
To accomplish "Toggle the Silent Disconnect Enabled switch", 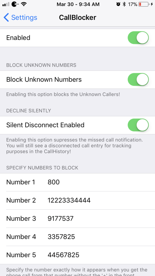I will click(x=138, y=125).
